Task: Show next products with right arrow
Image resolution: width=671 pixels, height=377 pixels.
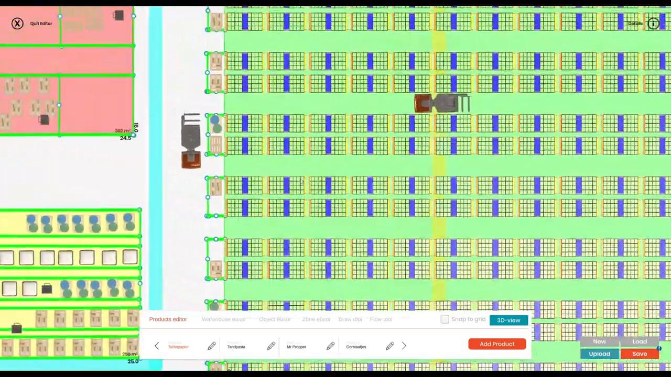Action: pyautogui.click(x=404, y=346)
